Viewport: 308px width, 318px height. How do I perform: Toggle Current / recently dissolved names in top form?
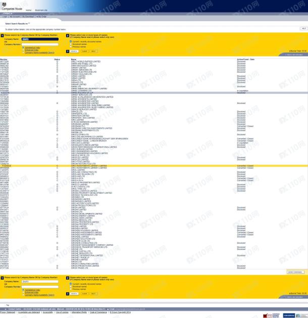pos(71,41)
